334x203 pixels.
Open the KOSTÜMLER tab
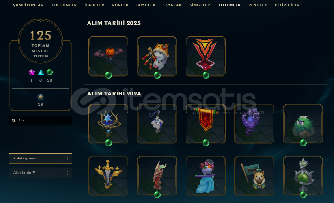click(x=64, y=5)
